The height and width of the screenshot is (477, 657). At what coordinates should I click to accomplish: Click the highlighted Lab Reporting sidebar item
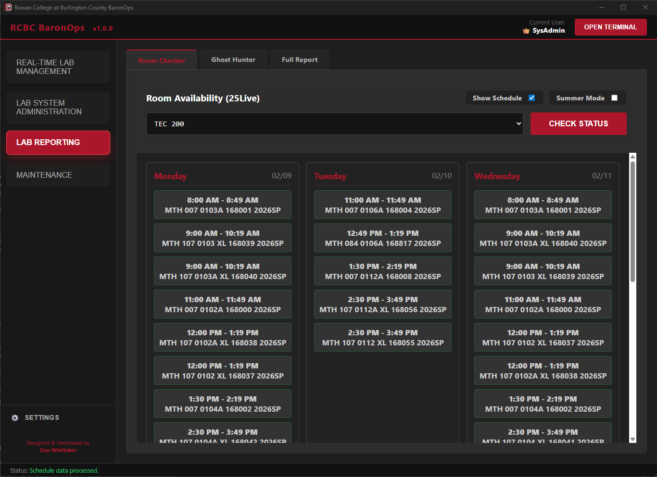pyautogui.click(x=58, y=142)
